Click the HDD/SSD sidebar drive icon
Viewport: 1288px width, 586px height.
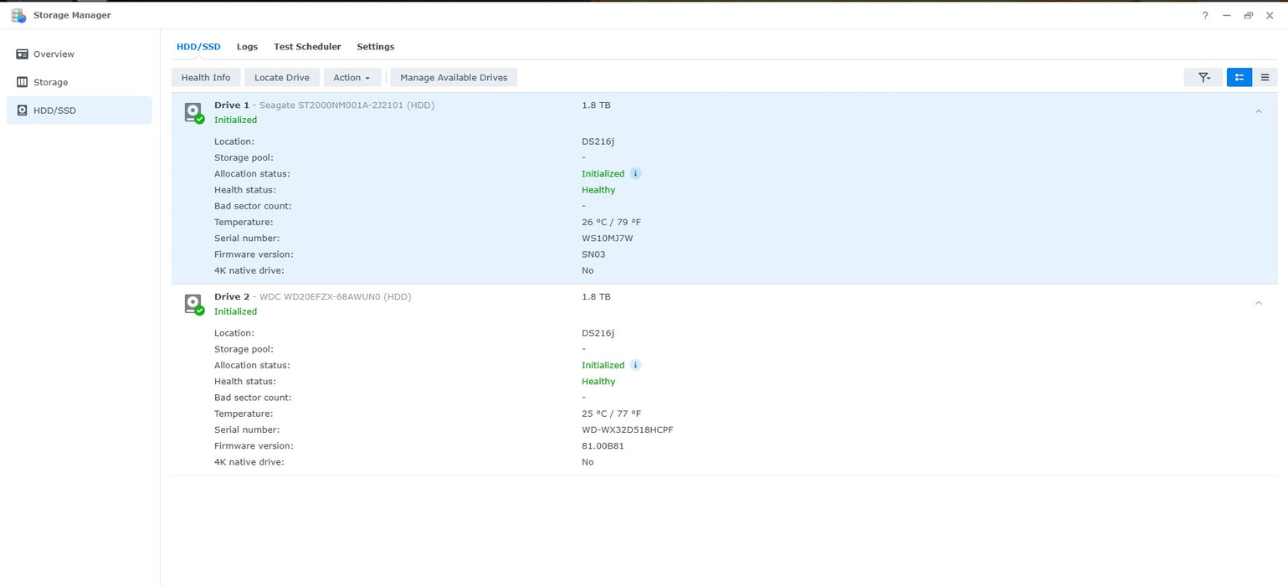(23, 111)
